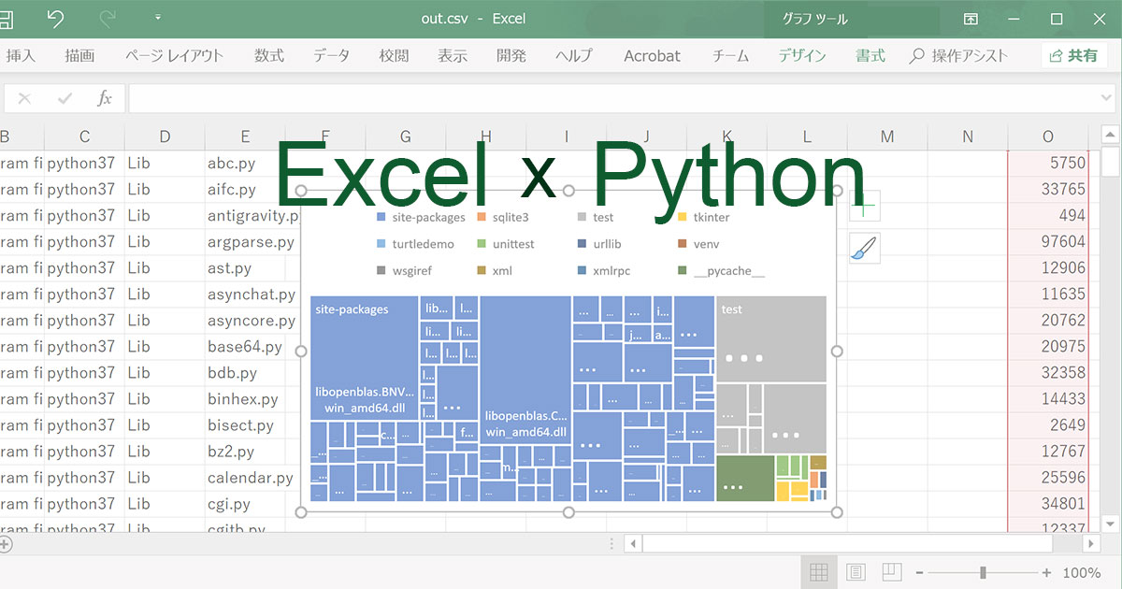Viewport: 1122px width, 589px height.
Task: Click the tkinter legend entry
Action: (704, 217)
